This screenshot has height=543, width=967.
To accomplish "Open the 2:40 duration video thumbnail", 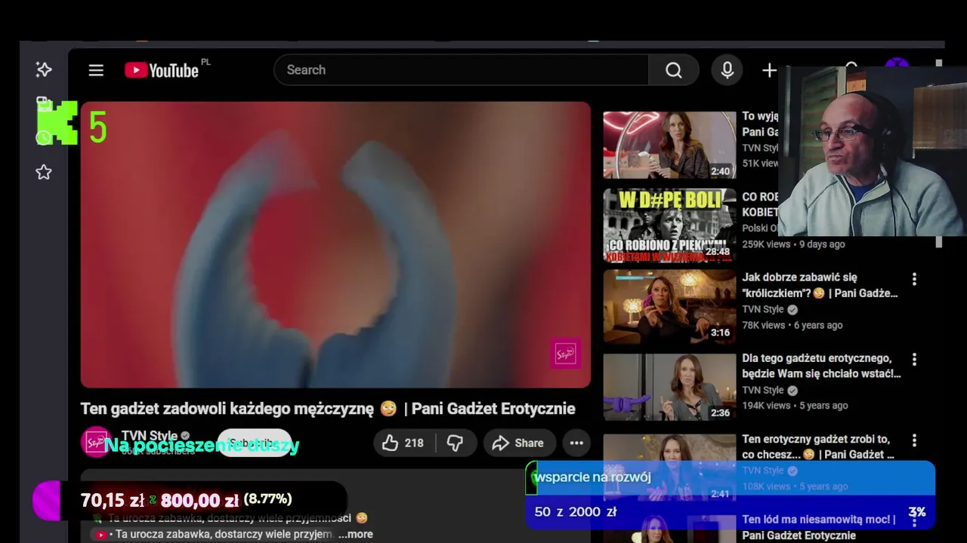I will [669, 145].
